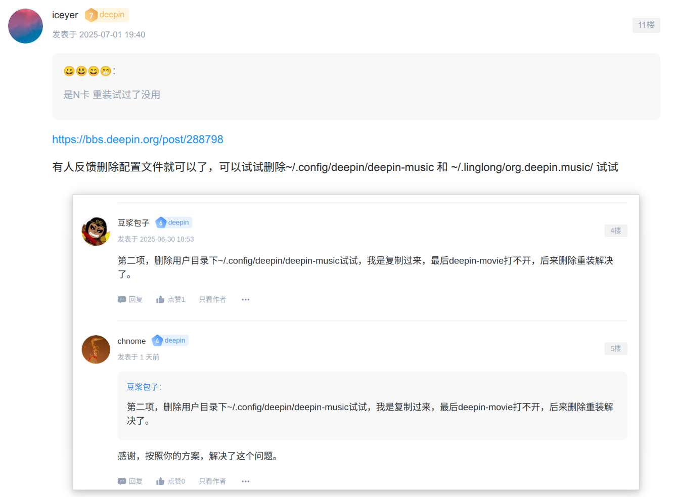The height and width of the screenshot is (497, 675).
Task: Click the emoji username in the quote block
Action: tap(89, 71)
